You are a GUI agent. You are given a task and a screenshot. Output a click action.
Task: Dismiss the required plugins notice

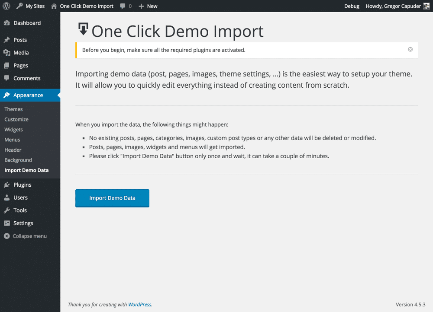(x=410, y=49)
